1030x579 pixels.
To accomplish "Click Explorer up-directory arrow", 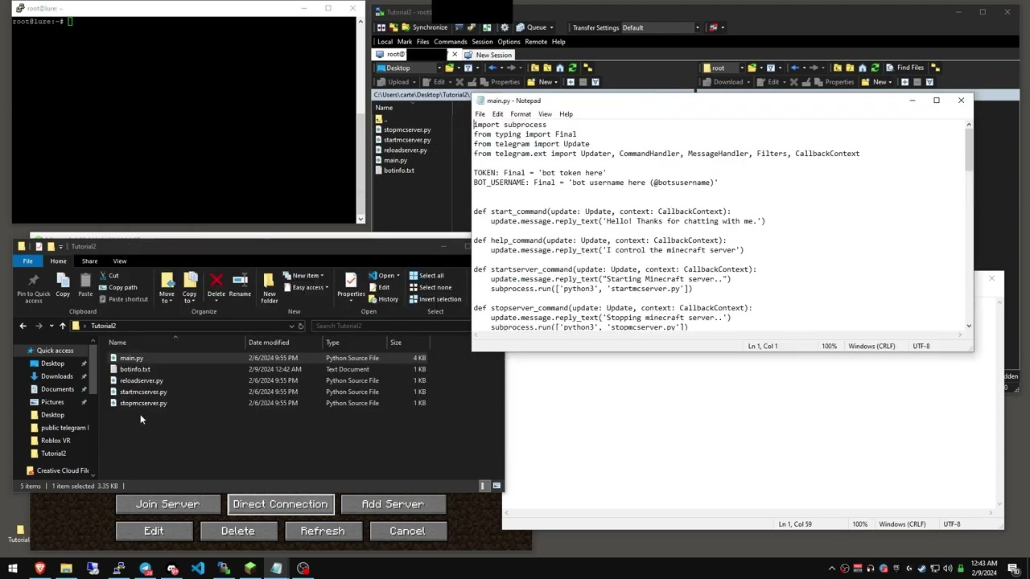I will tap(62, 326).
